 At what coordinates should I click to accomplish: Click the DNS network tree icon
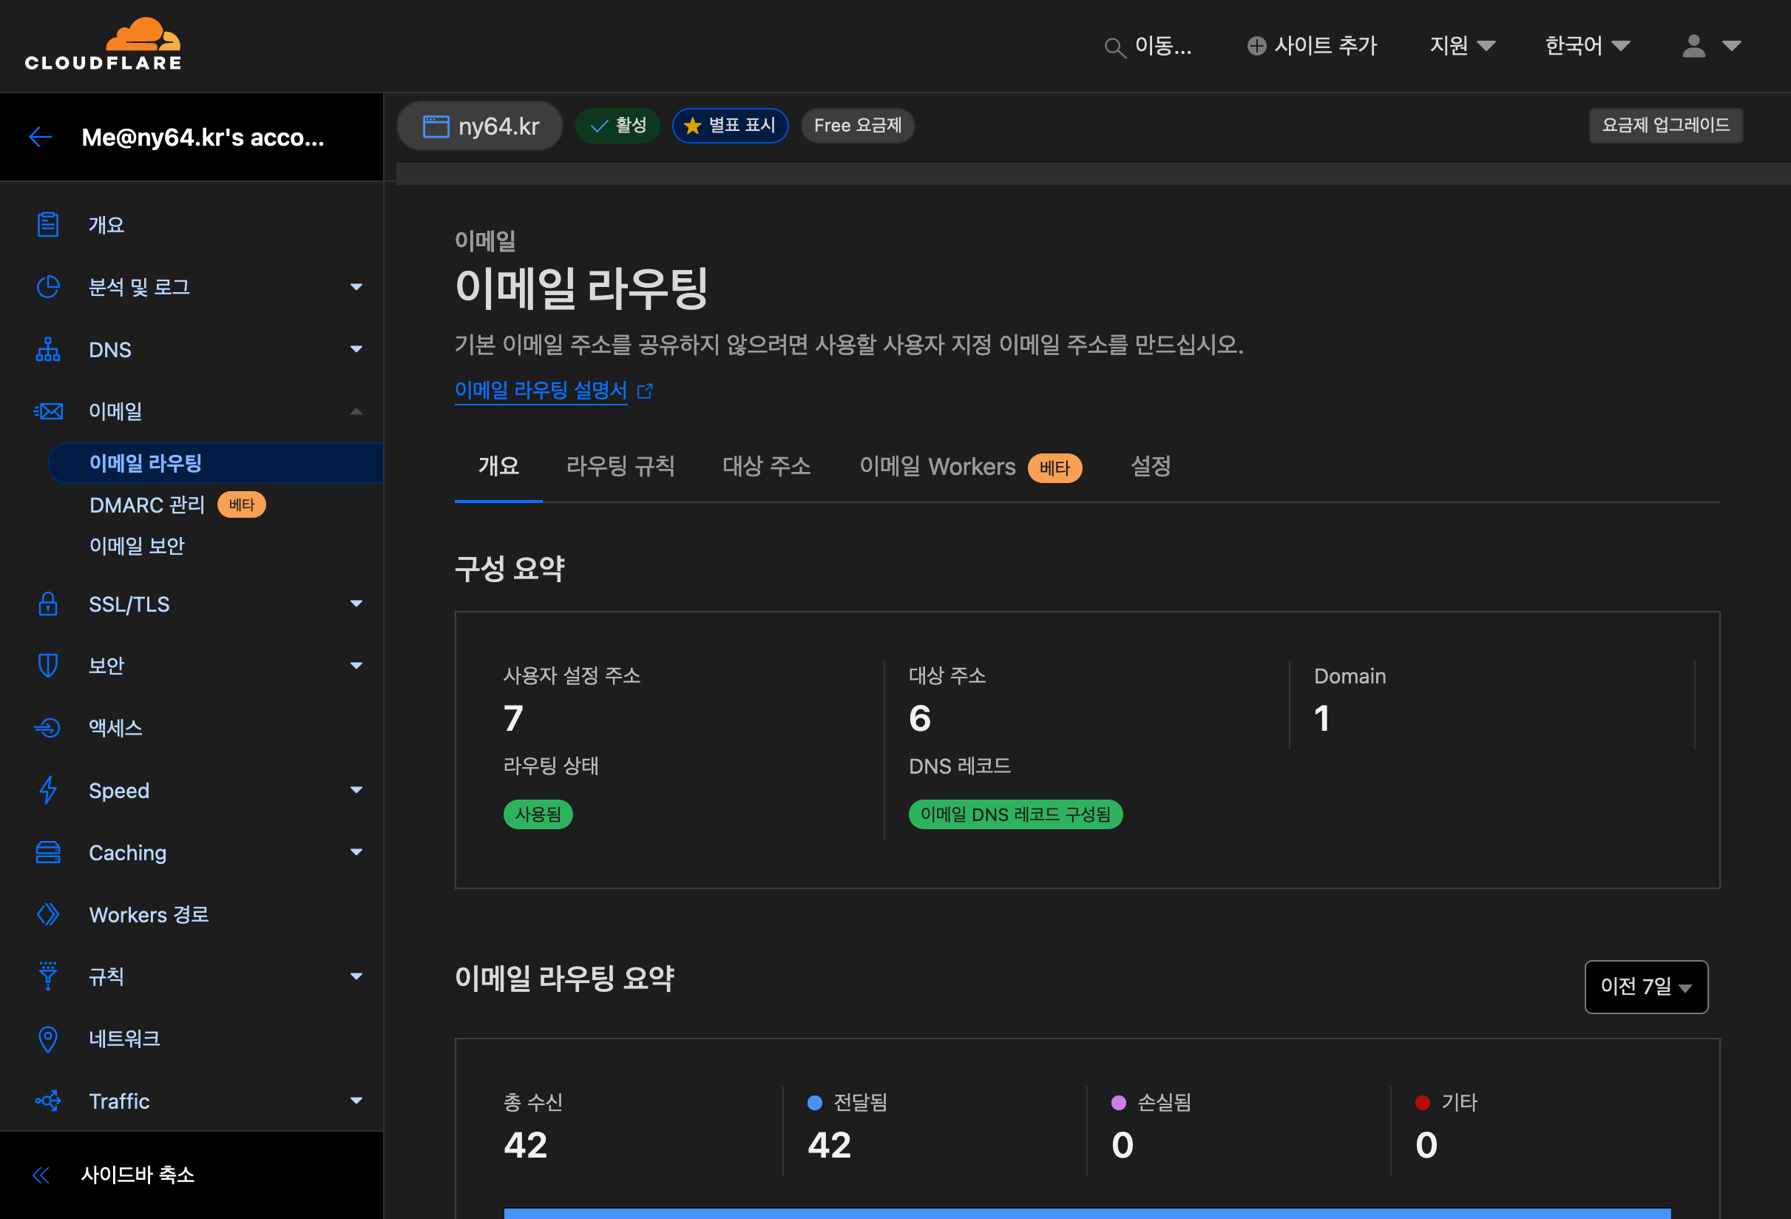[x=48, y=349]
